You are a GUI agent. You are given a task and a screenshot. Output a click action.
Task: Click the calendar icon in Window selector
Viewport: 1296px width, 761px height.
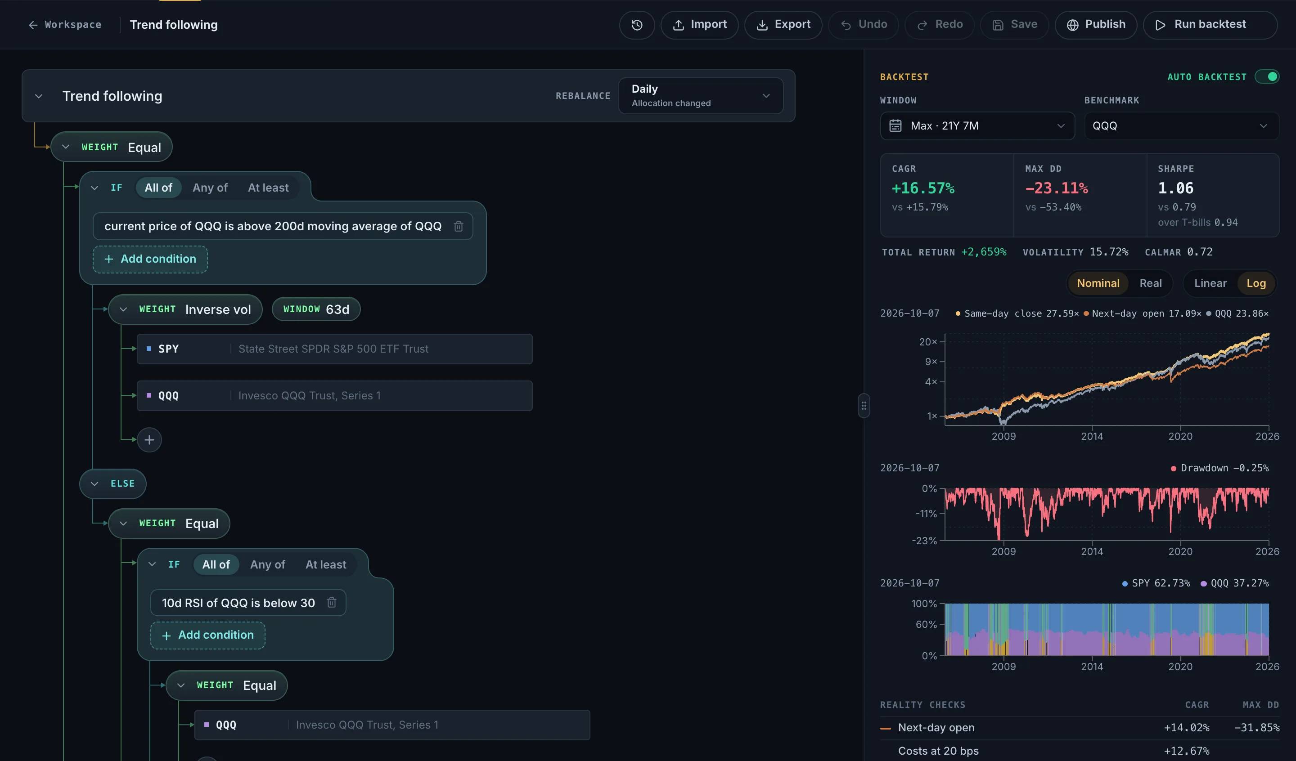tap(895, 126)
